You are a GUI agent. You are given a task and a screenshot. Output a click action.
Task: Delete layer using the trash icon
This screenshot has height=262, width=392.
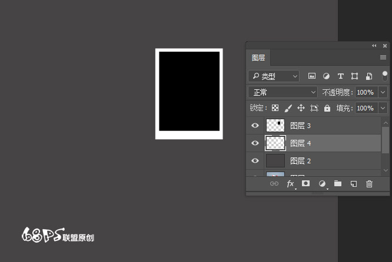(370, 184)
